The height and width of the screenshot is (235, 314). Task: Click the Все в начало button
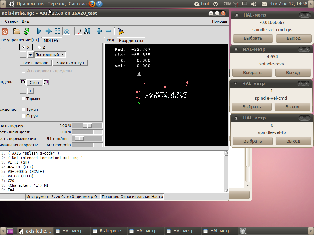[36, 63]
